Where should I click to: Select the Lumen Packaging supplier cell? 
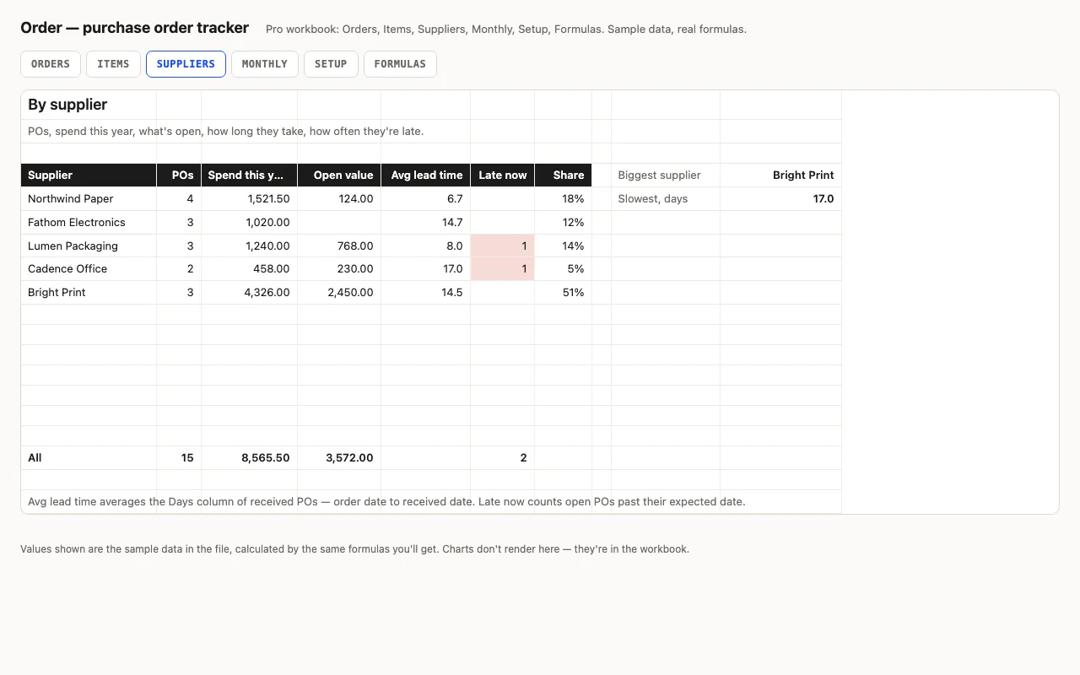(x=89, y=246)
